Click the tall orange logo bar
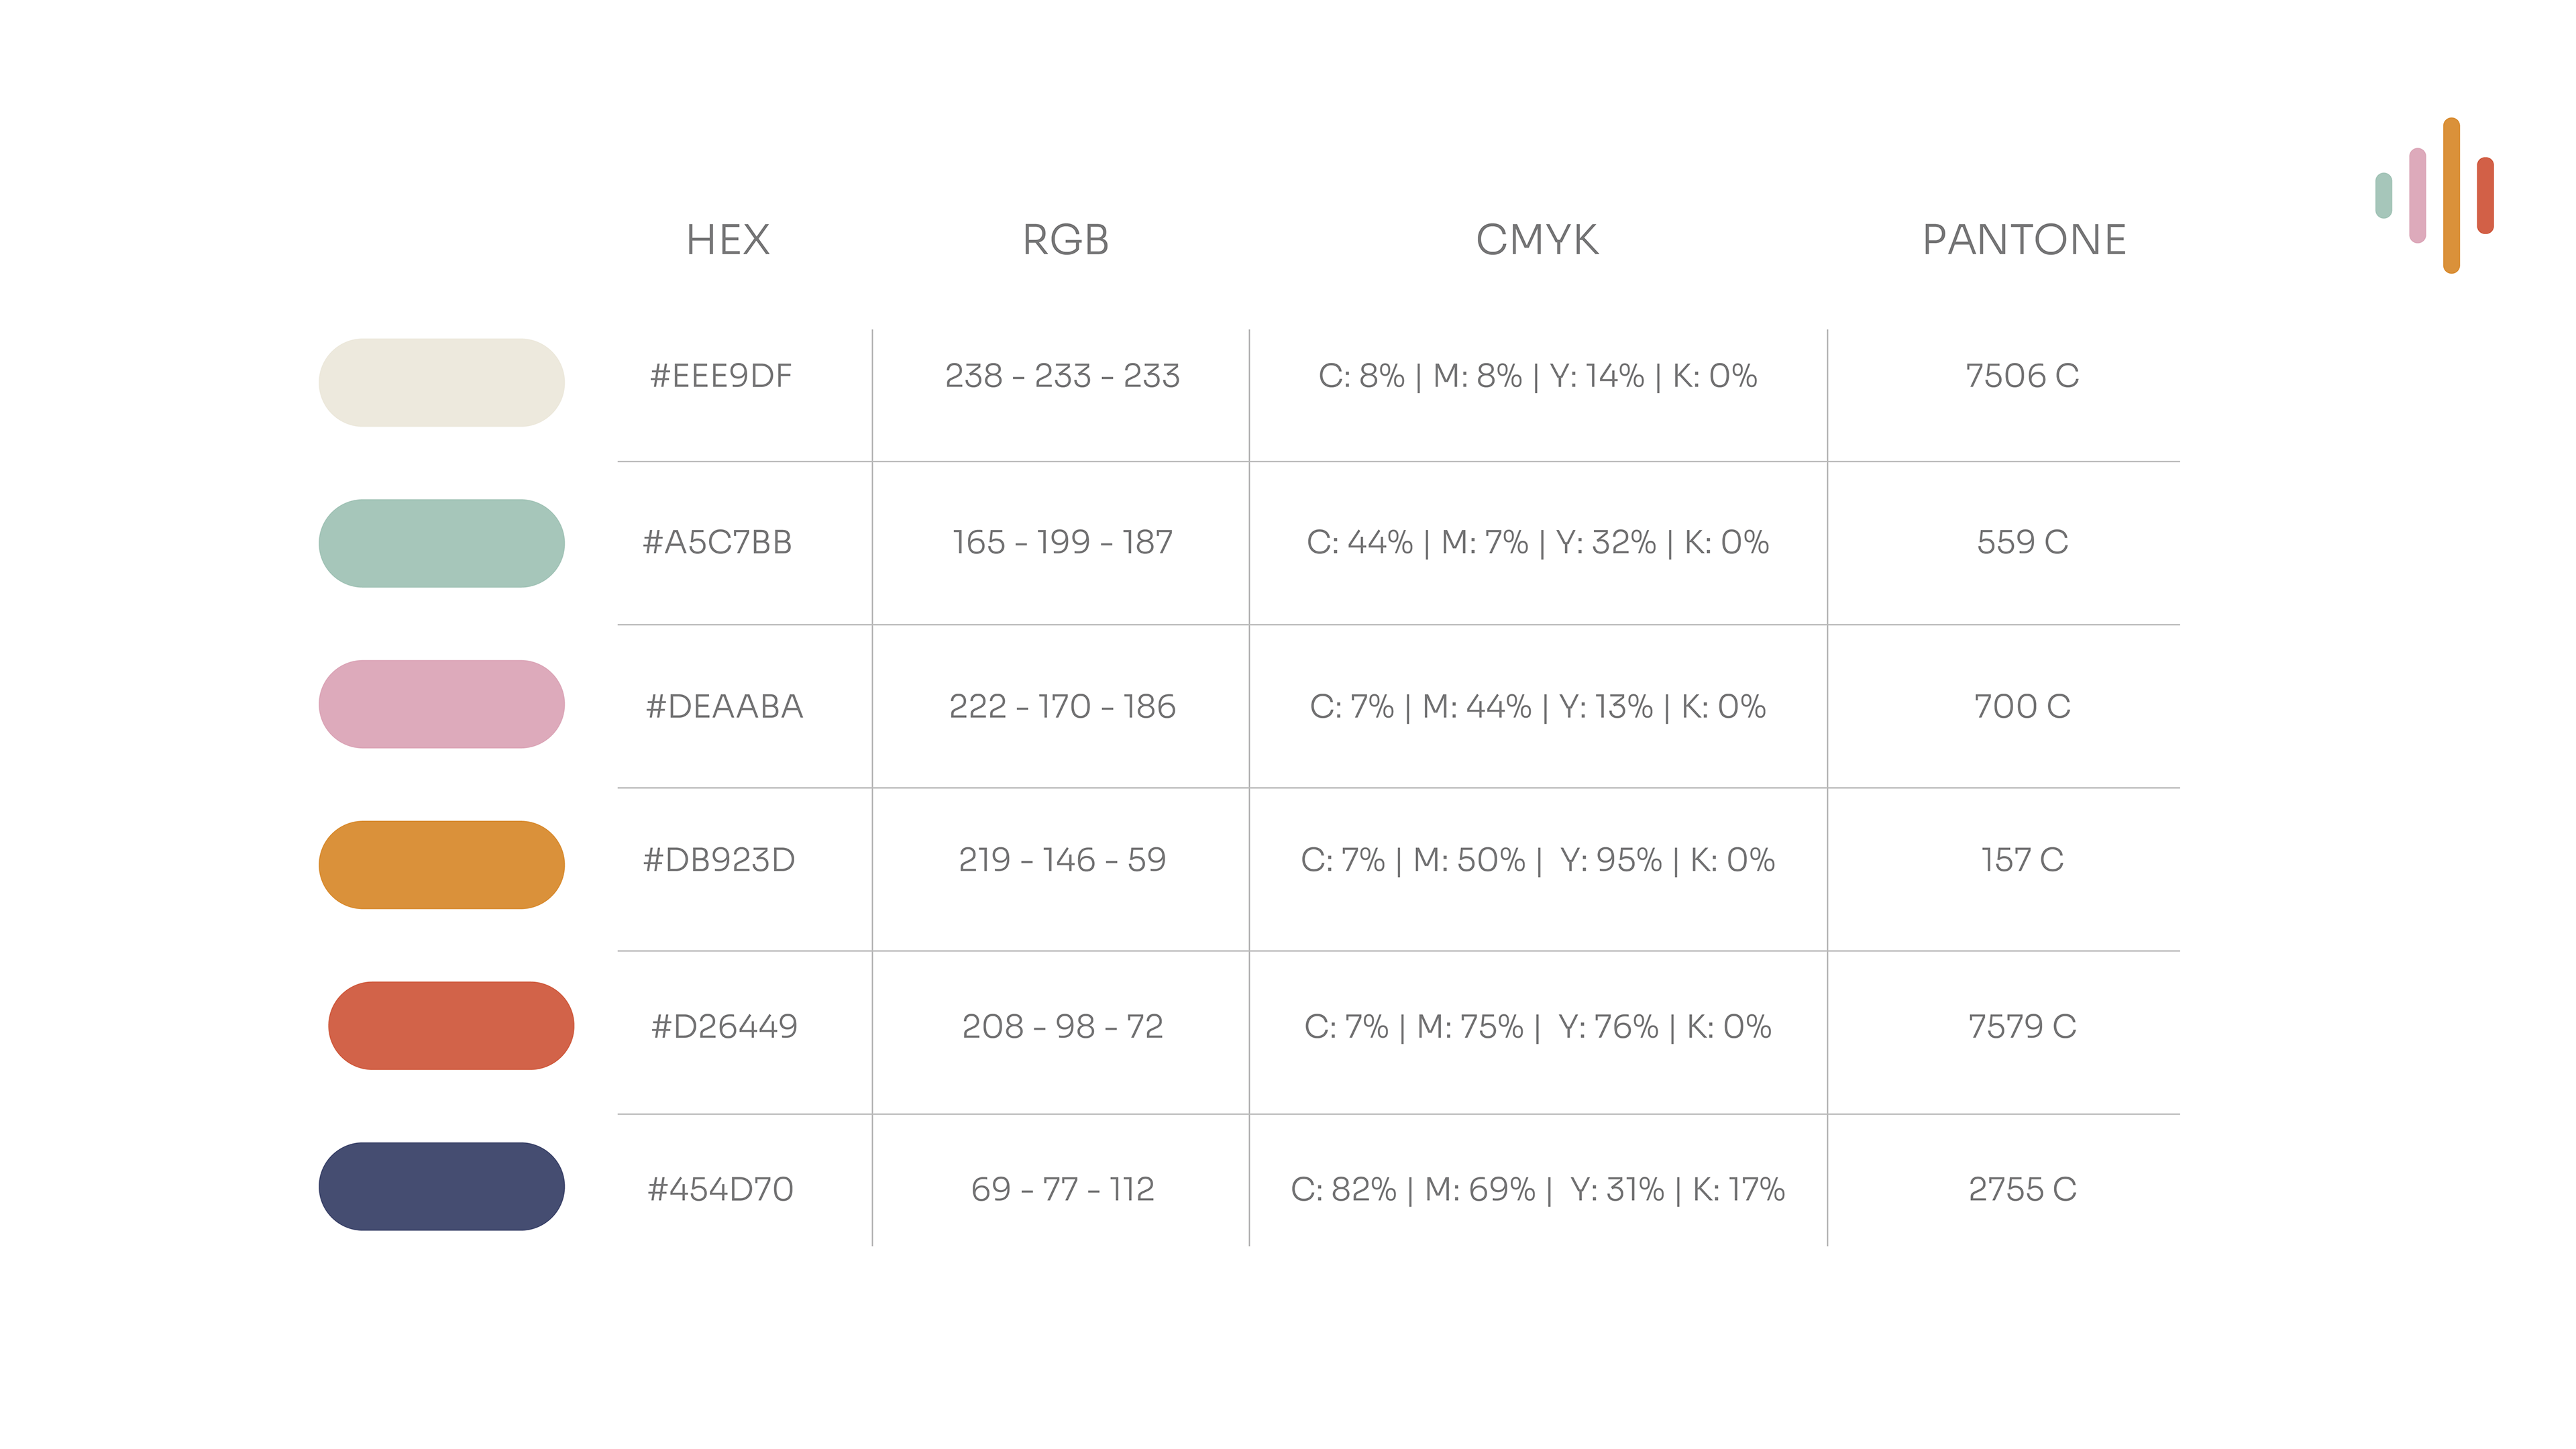The height and width of the screenshot is (1449, 2576). 2451,195
